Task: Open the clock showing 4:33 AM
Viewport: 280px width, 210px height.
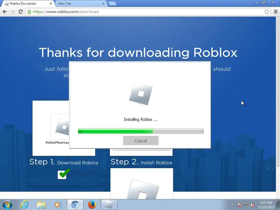Action: [266, 205]
